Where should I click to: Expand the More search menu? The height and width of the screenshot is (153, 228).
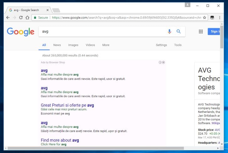(106, 45)
